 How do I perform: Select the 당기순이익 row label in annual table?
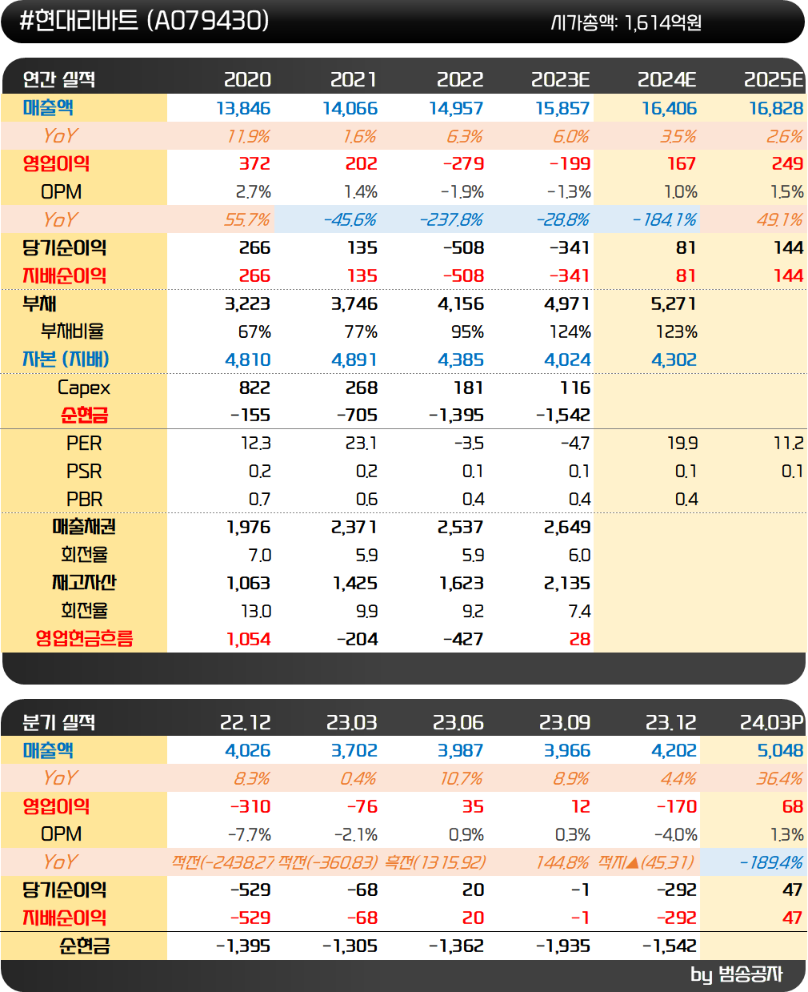65,247
